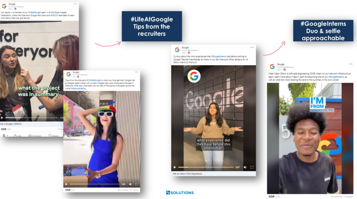
Task: Click globe visibility icon on Grace Hopper post
Action: 15,9
